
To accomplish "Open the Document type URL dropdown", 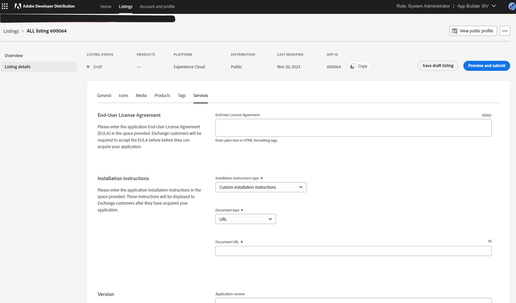I will pyautogui.click(x=246, y=219).
